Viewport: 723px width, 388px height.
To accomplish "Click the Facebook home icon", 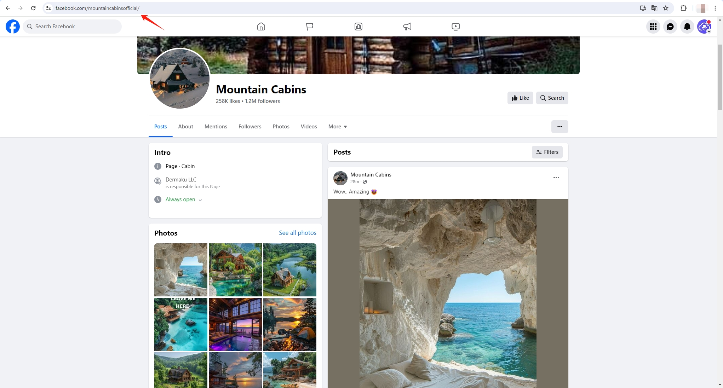I will point(261,26).
